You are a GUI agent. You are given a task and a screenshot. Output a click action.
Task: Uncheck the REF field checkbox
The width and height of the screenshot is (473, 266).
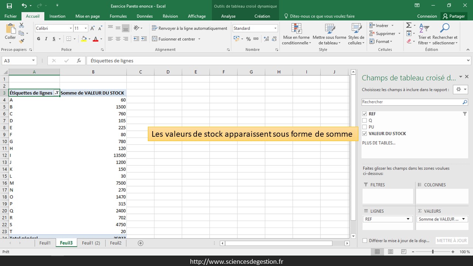coord(365,114)
